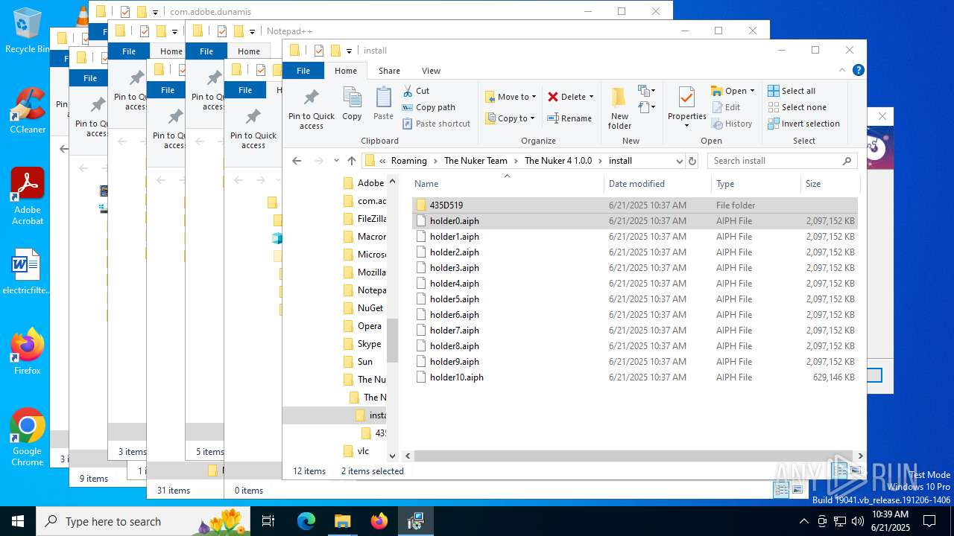Click the Properties checkmark icon

pos(686,97)
